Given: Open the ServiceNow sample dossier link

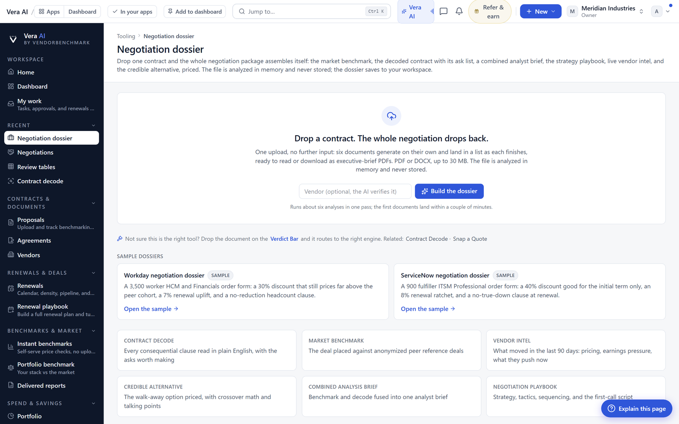Looking at the screenshot, I should (x=428, y=309).
